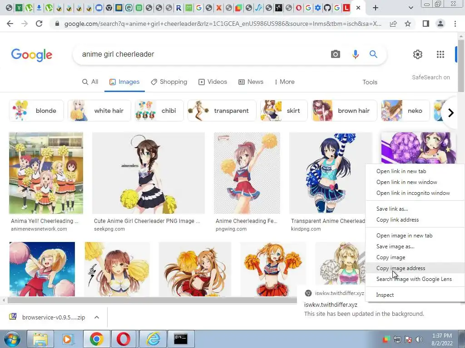The height and width of the screenshot is (348, 465).
Task: Open the Chrome three-dot menu
Action: [455, 24]
